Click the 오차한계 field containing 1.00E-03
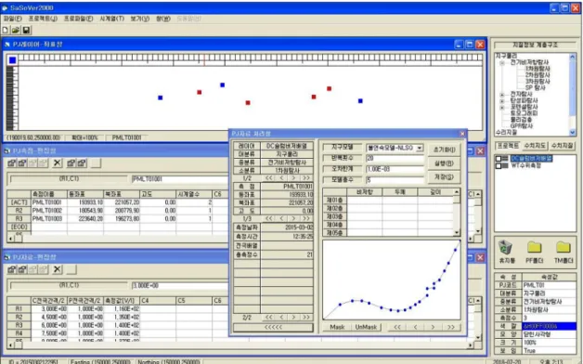The width and height of the screenshot is (583, 364). pos(395,169)
